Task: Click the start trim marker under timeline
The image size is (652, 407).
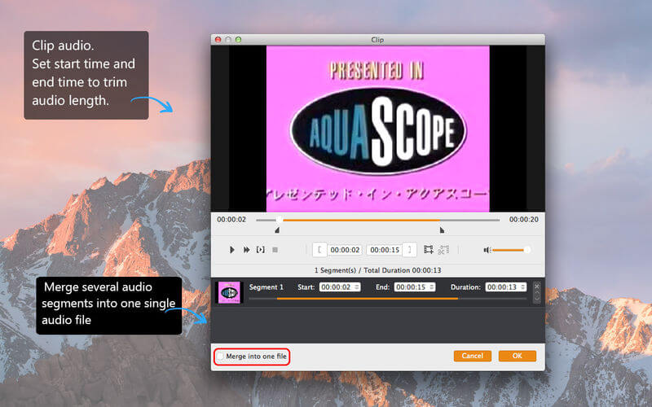Action: pyautogui.click(x=277, y=230)
